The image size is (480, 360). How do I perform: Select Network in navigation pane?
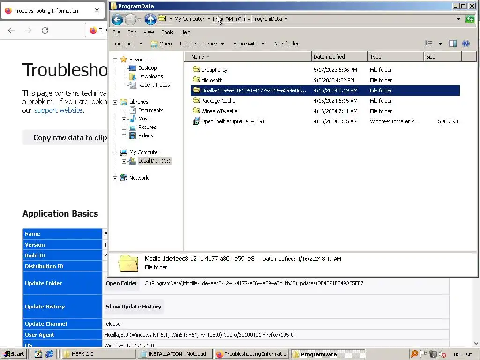click(x=139, y=178)
